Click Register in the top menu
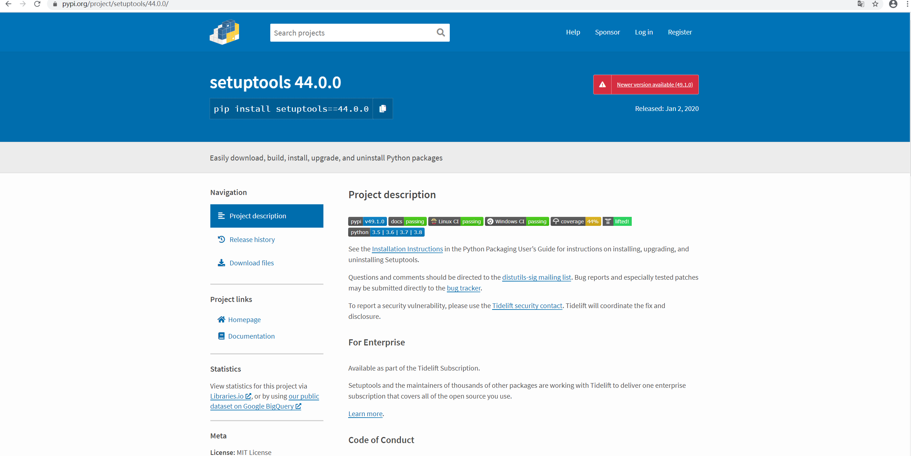 [x=679, y=32]
